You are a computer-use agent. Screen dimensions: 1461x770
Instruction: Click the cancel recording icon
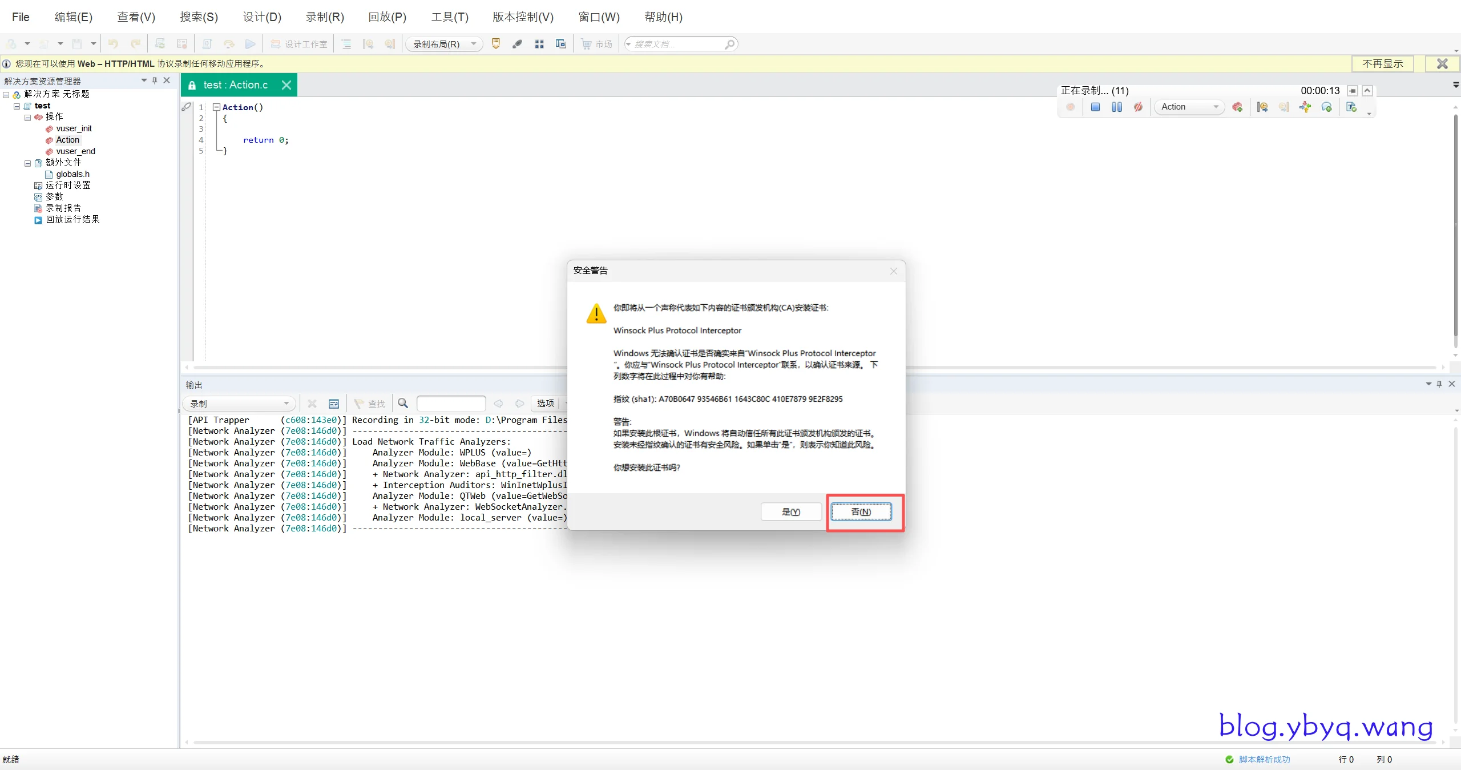coord(1138,107)
